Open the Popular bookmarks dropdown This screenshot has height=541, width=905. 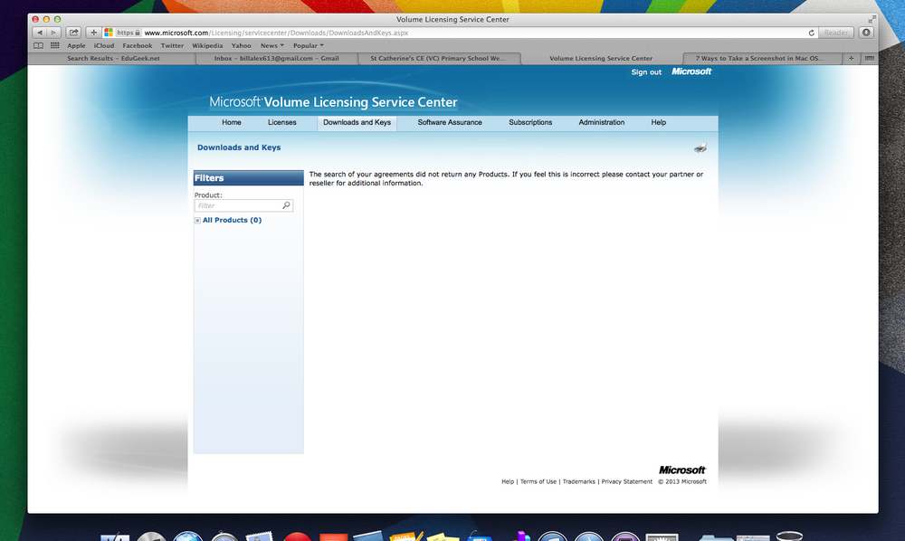point(309,45)
